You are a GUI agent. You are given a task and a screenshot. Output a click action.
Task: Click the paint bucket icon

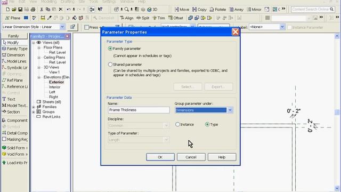tap(75, 18)
